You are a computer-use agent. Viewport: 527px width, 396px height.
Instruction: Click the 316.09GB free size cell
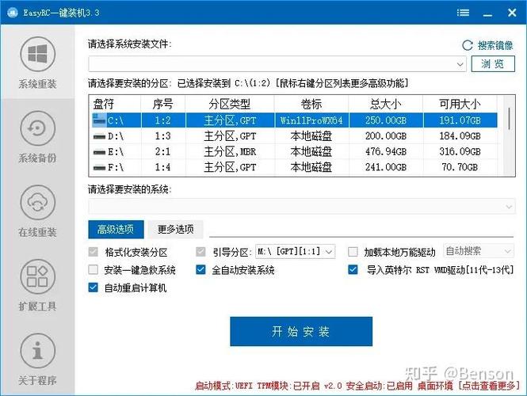460,152
